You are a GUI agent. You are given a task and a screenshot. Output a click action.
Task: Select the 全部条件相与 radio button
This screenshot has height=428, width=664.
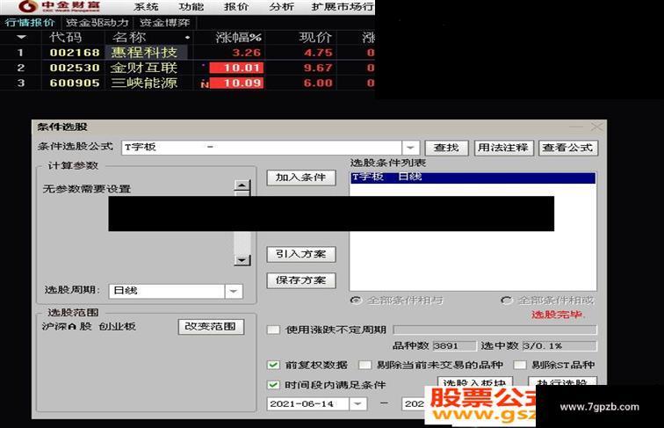click(356, 301)
